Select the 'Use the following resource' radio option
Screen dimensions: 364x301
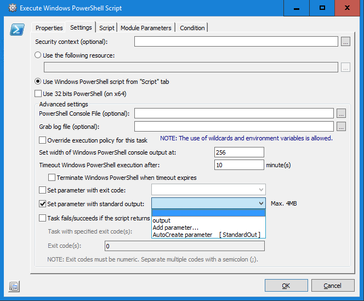[38, 55]
